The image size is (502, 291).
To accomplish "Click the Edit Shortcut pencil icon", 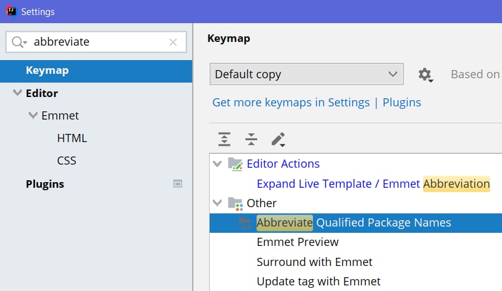I will pyautogui.click(x=278, y=139).
